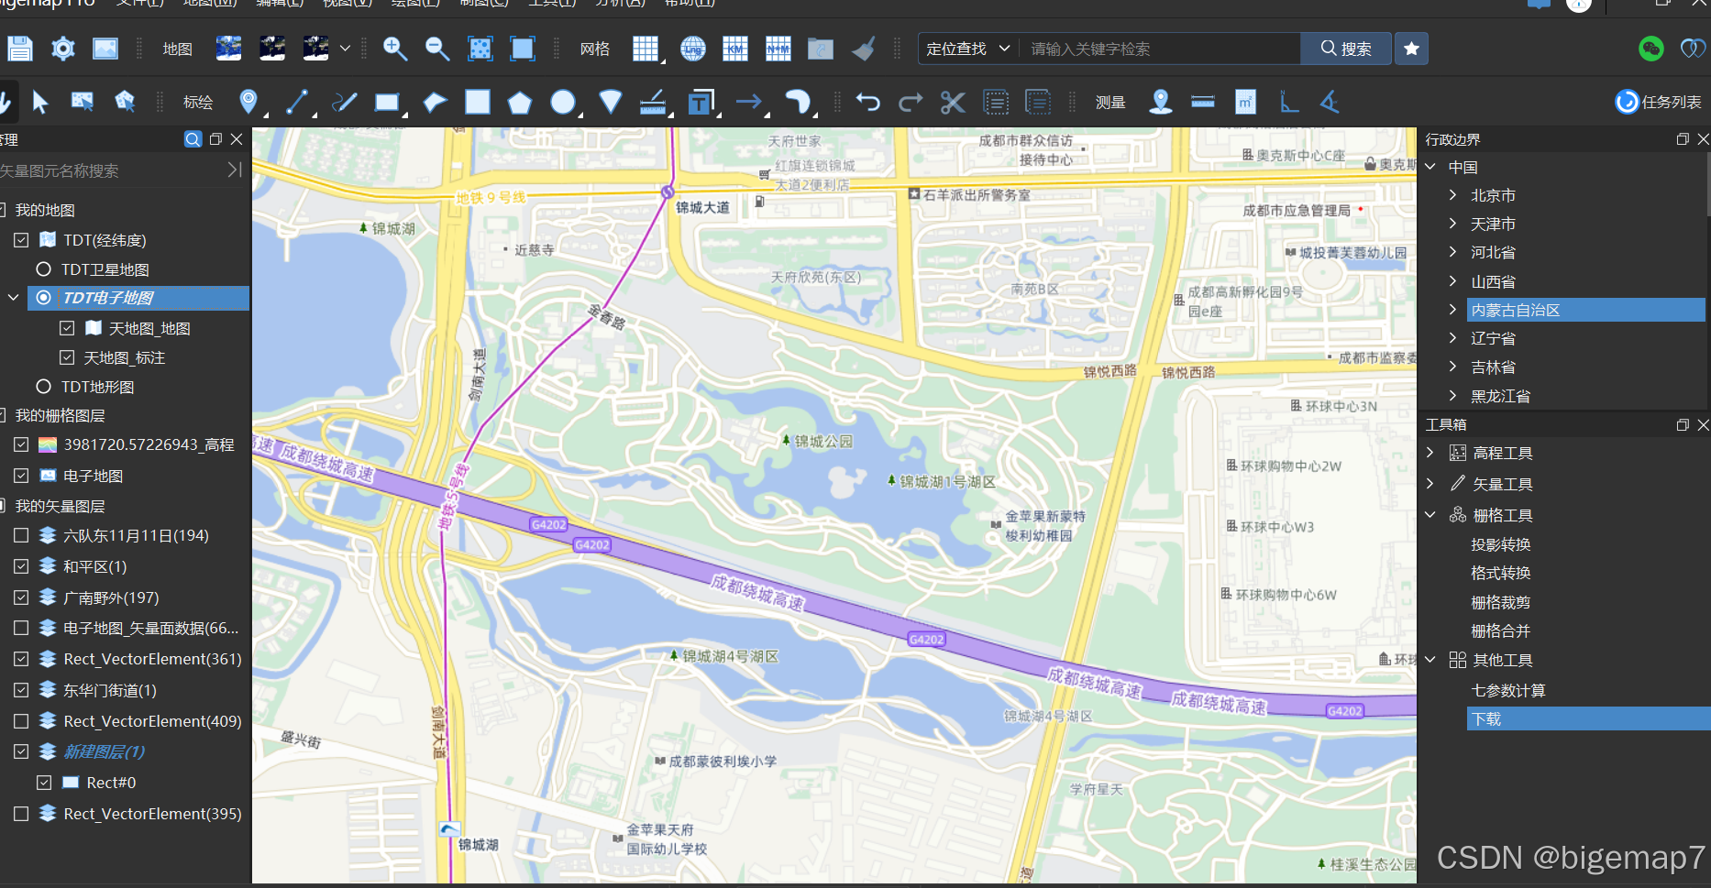Expand the 河北省 node
Viewport: 1711px width, 888px height.
coord(1452,253)
